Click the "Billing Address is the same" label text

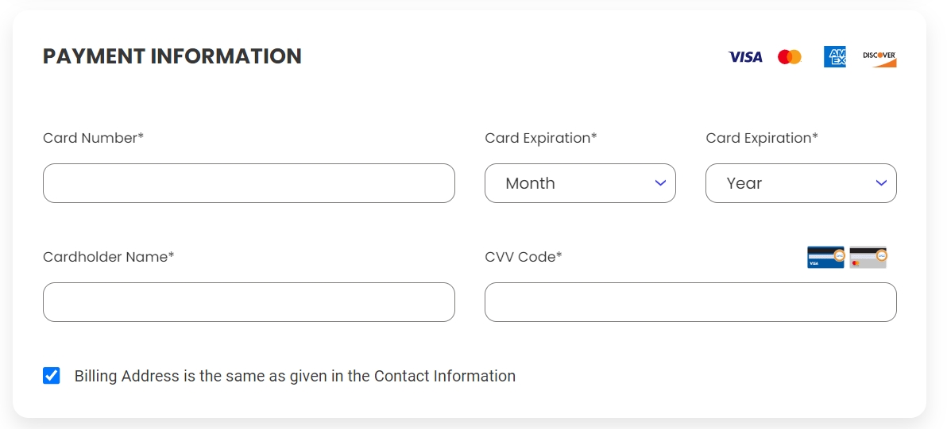click(x=295, y=376)
